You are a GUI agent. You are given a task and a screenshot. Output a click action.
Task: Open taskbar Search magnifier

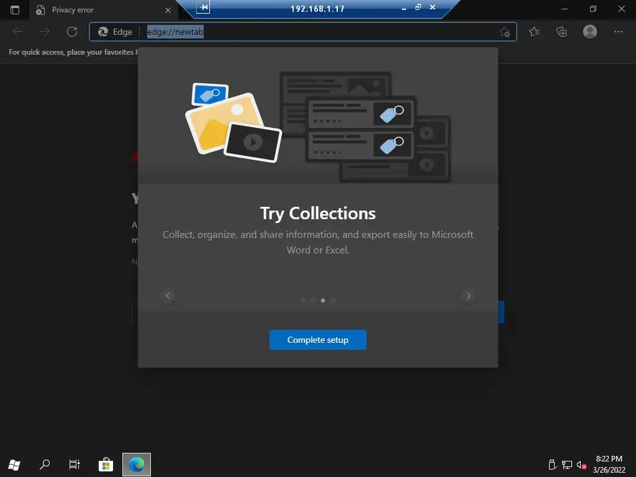click(x=45, y=465)
